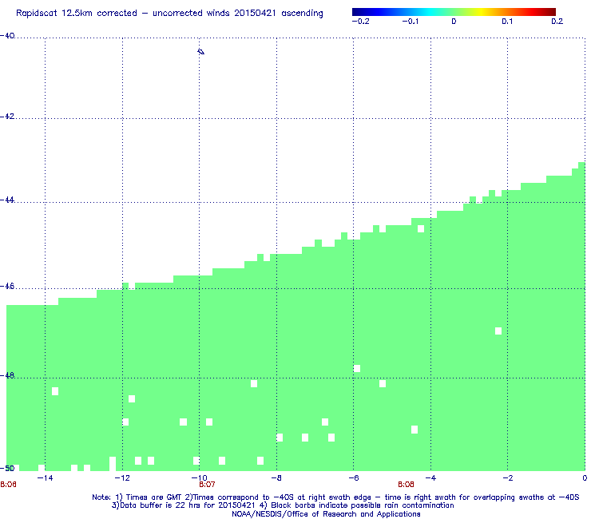
Task: Click the -4 longitude axis label
Action: [x=430, y=478]
